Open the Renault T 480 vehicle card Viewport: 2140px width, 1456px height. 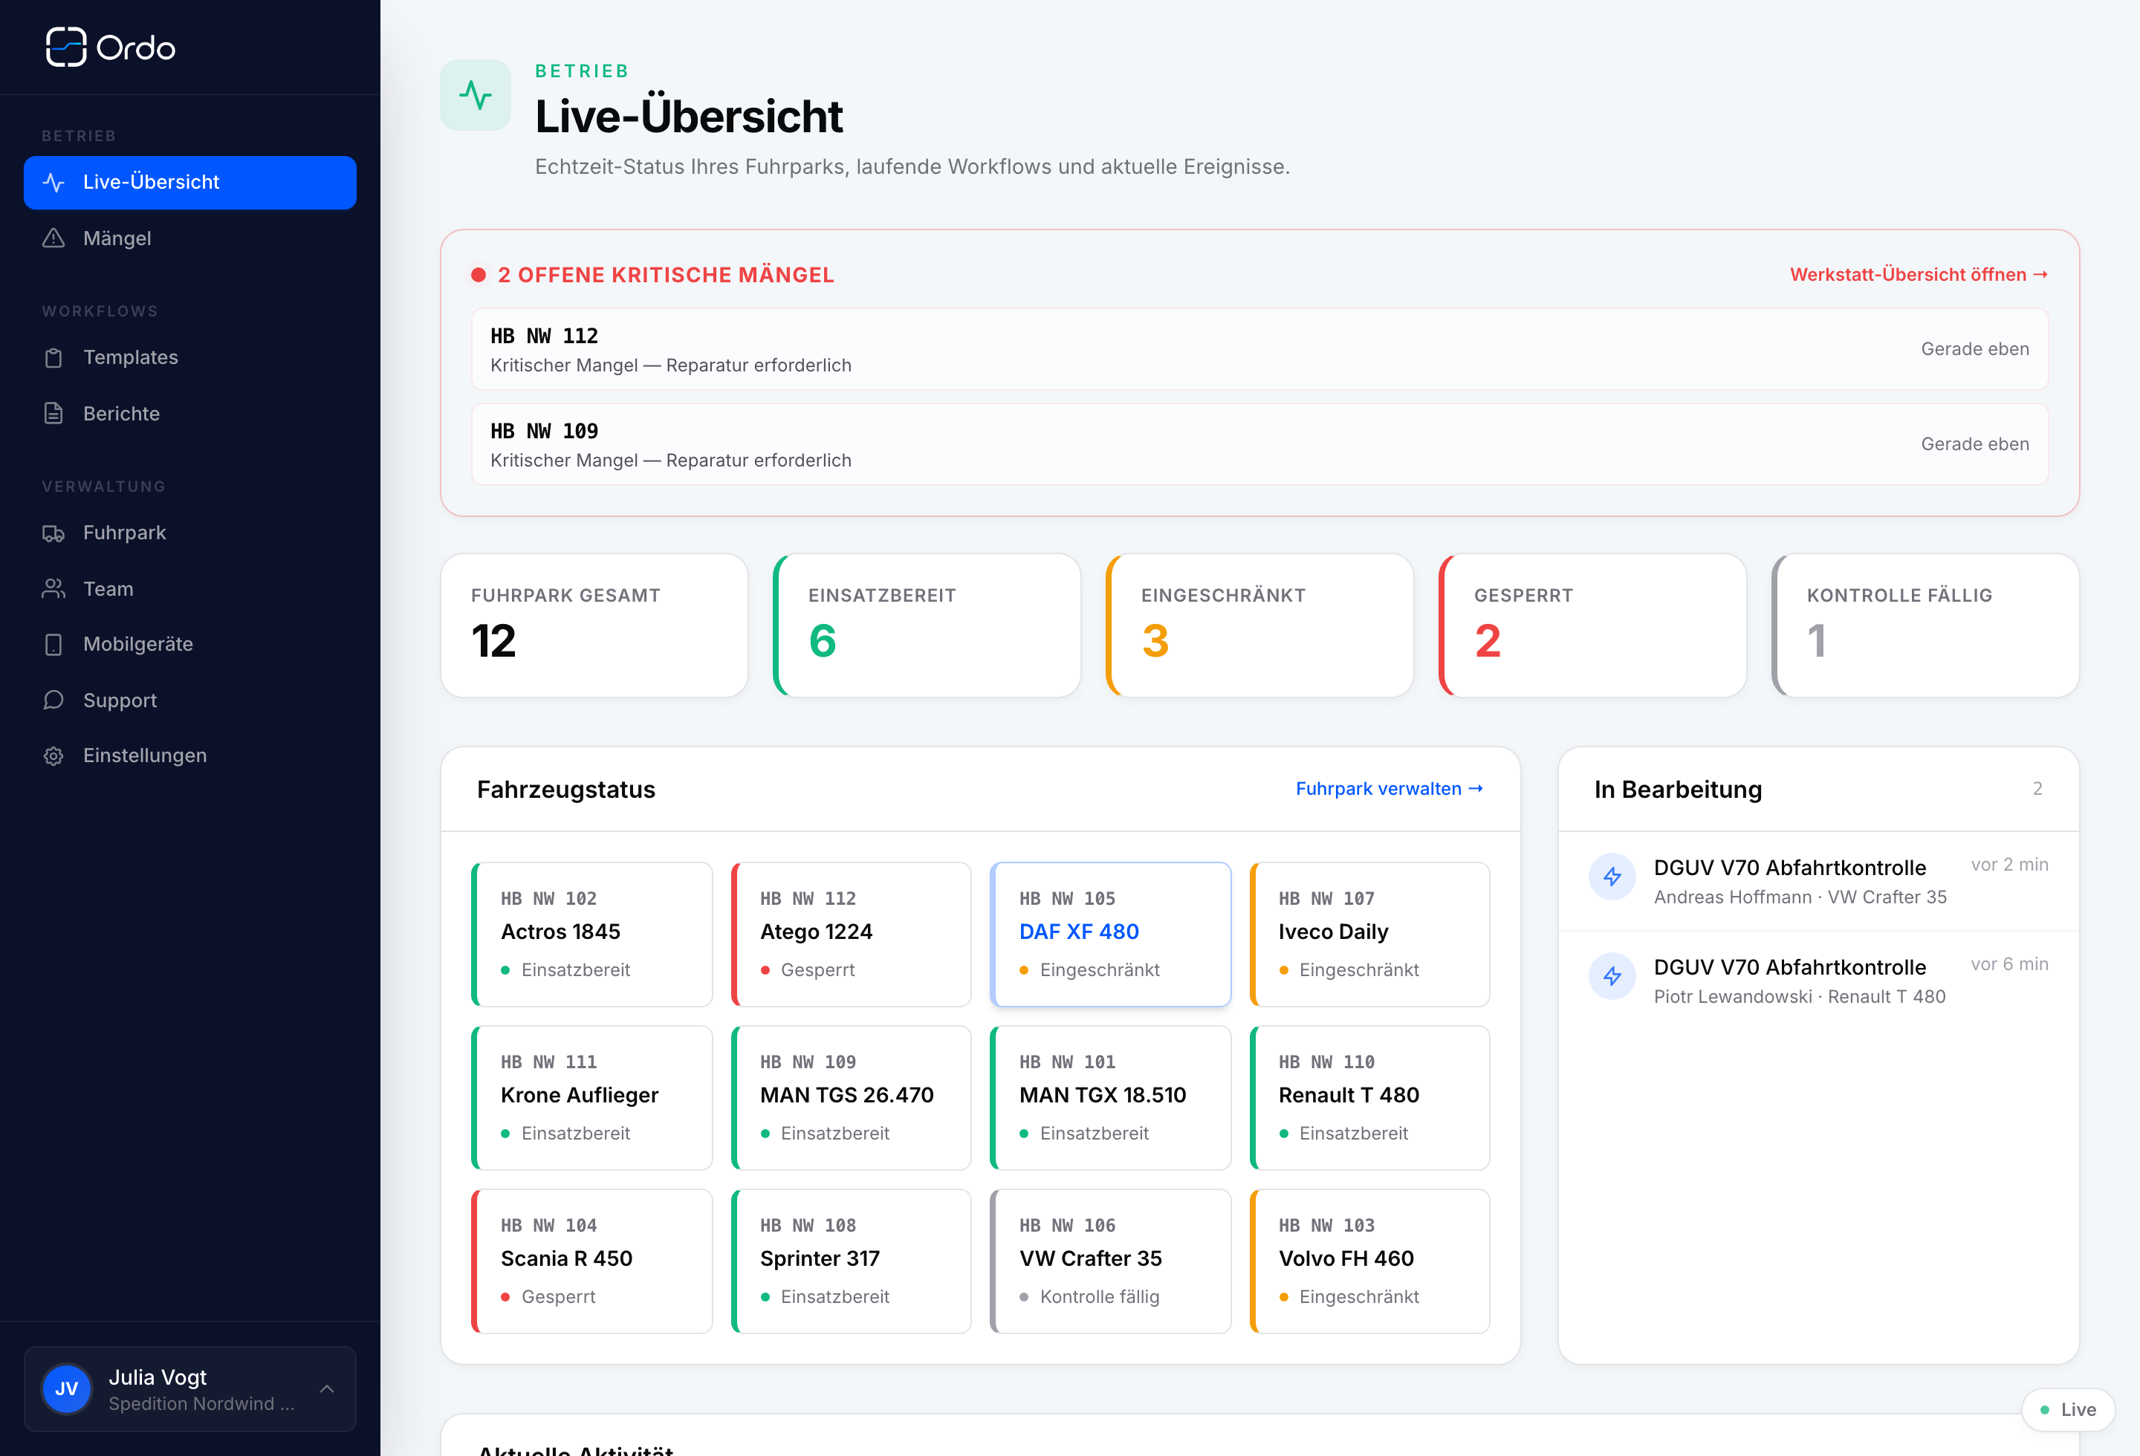click(1370, 1098)
